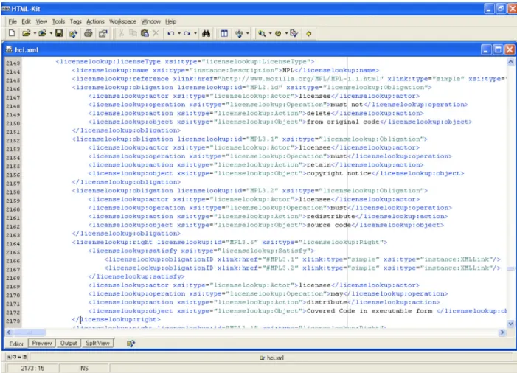Click 'MPL' text on line 2144
517x373 pixels.
(x=288, y=70)
